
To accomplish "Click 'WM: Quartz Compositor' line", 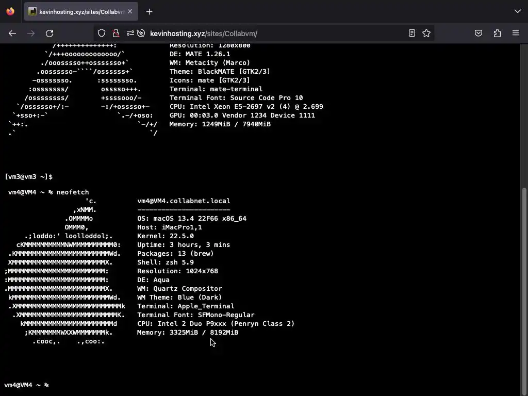I will (x=179, y=289).
